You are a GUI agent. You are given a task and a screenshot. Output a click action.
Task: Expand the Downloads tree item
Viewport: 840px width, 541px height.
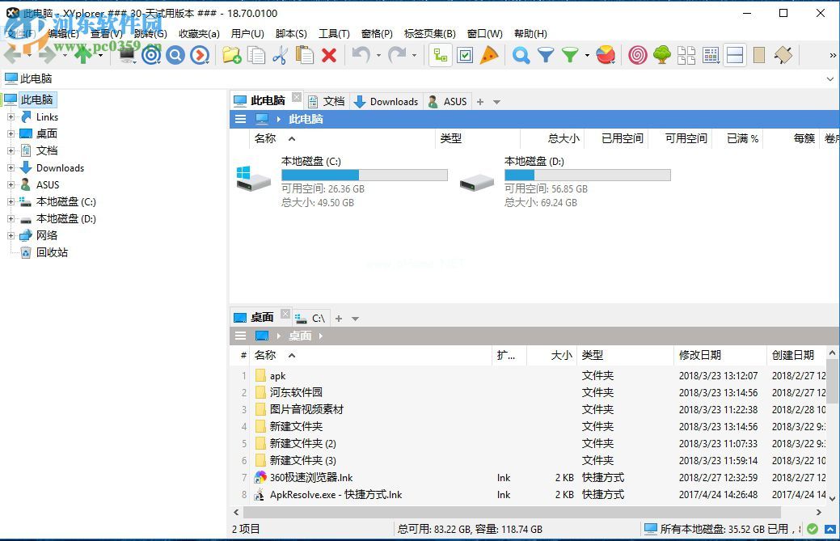(x=10, y=167)
